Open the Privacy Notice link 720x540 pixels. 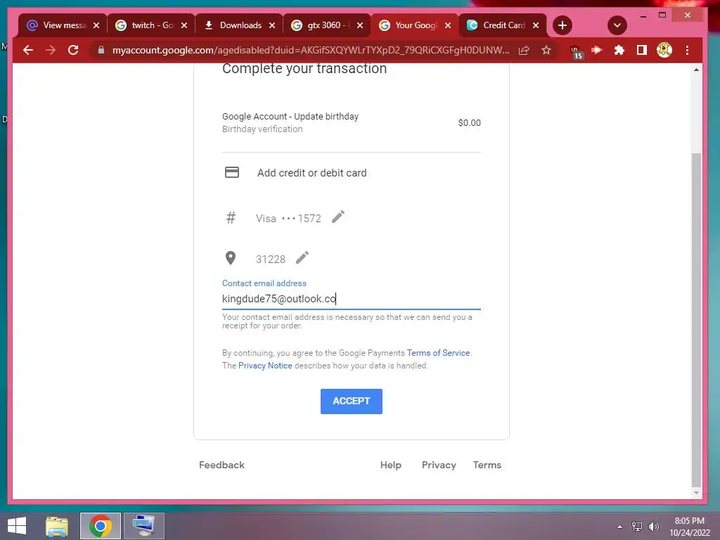pos(265,366)
